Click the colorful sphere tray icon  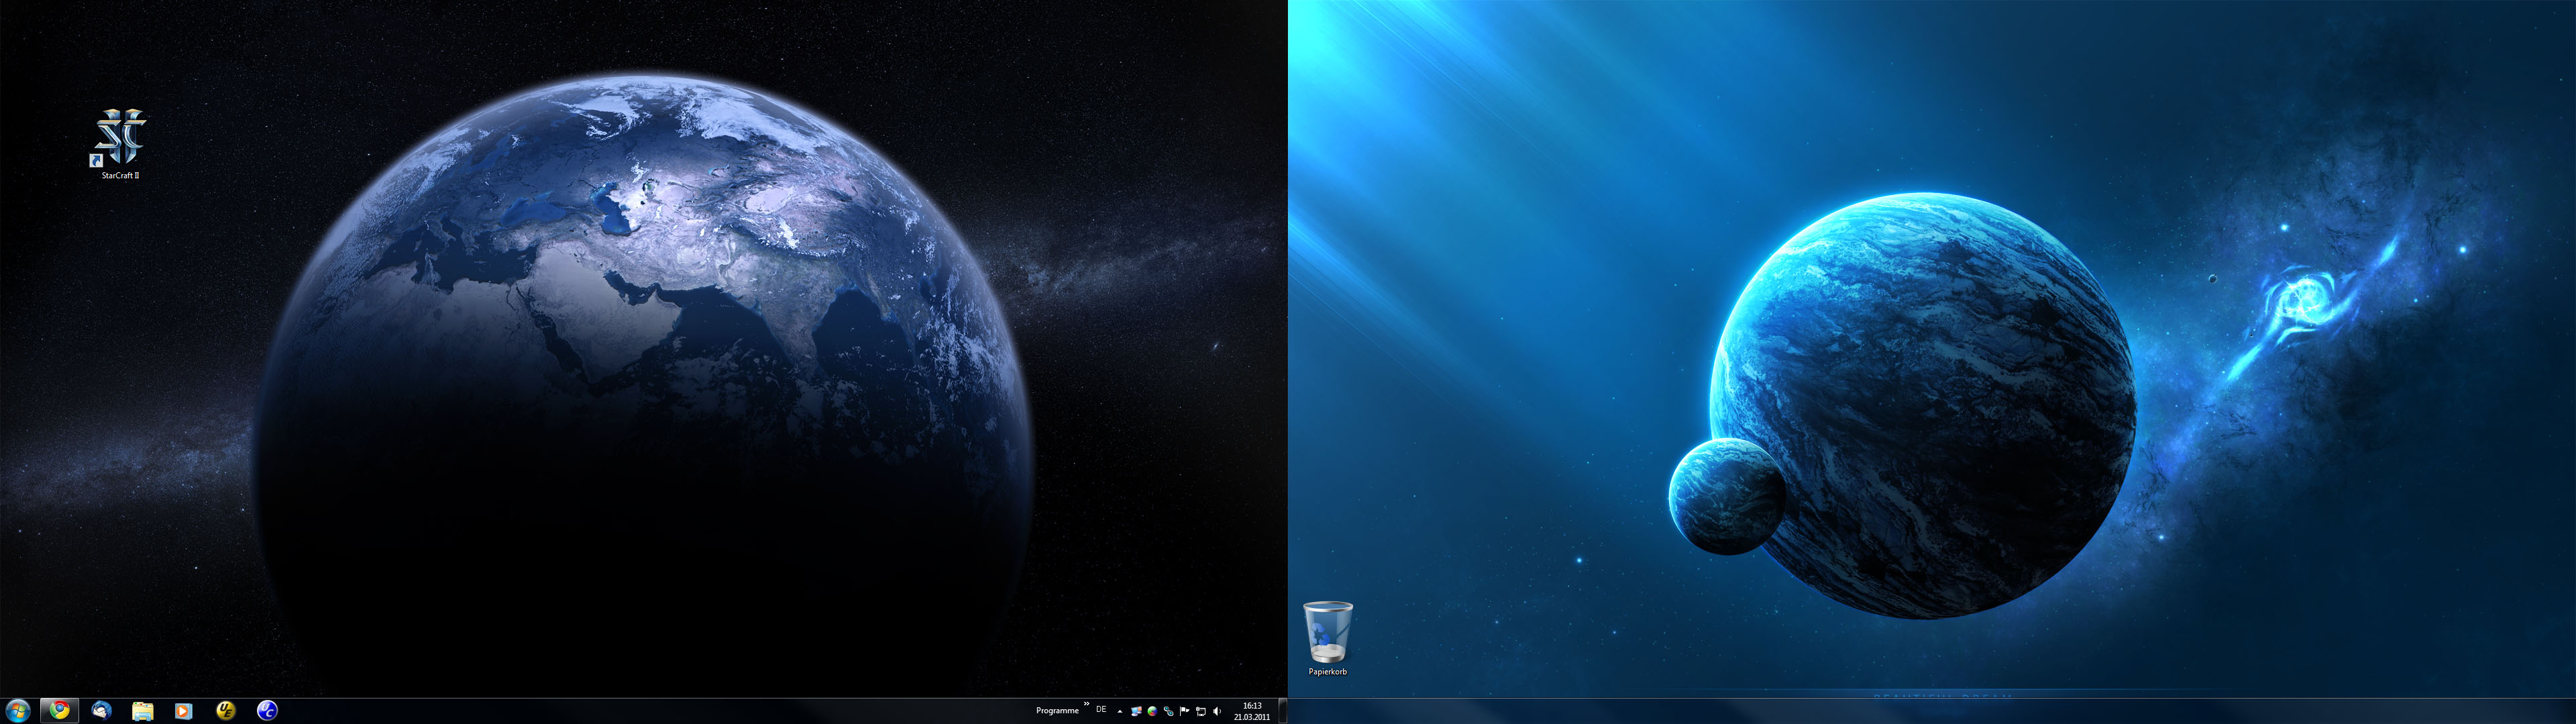[1153, 711]
